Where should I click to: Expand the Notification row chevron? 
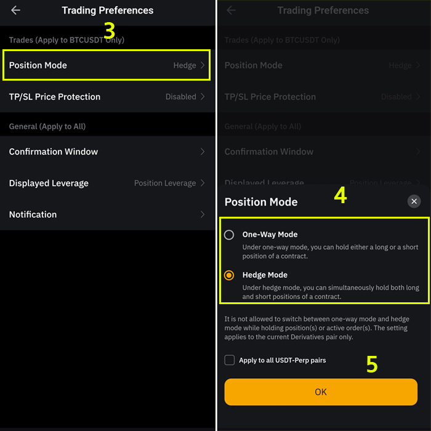point(203,214)
